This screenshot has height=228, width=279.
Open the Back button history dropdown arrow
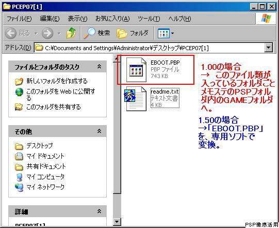(x=36, y=34)
